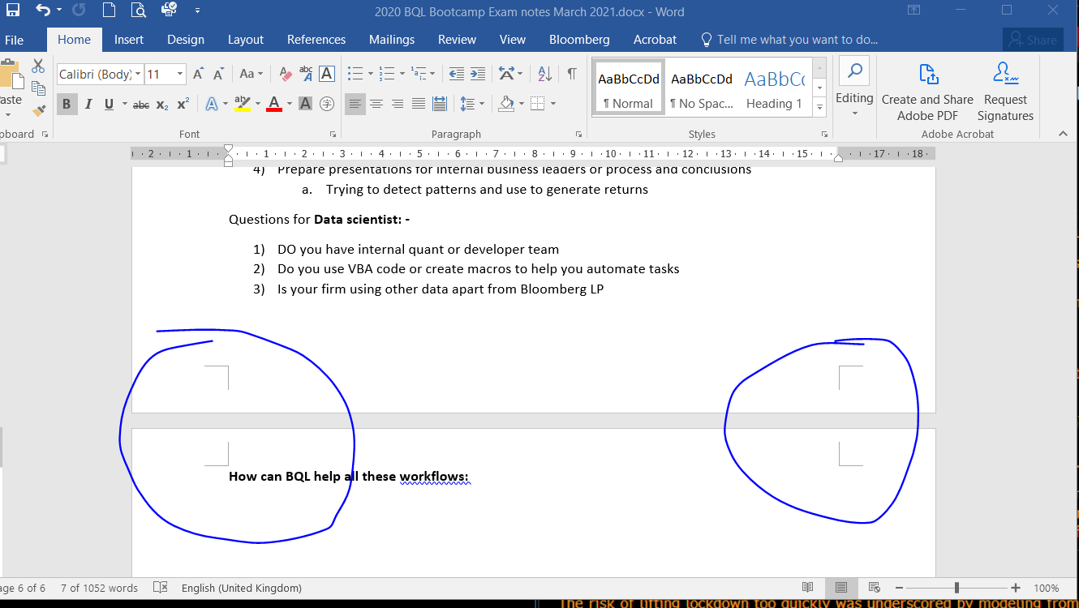Apply distributed alignment to paragraph

440,104
